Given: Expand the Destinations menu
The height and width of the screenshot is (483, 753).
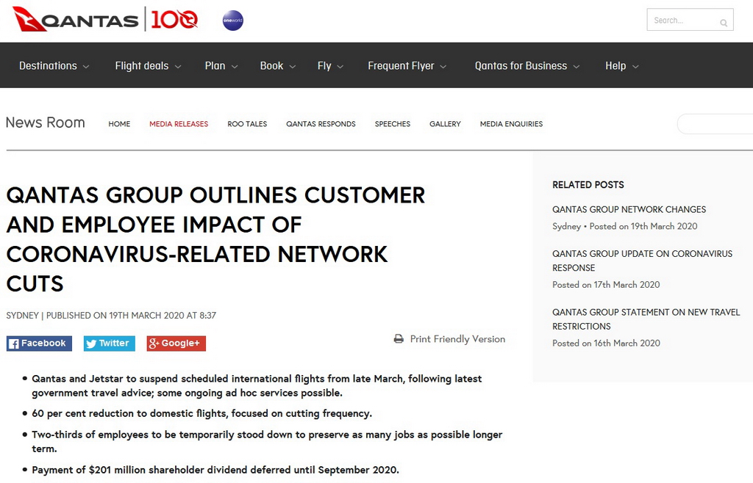Looking at the screenshot, I should [54, 65].
